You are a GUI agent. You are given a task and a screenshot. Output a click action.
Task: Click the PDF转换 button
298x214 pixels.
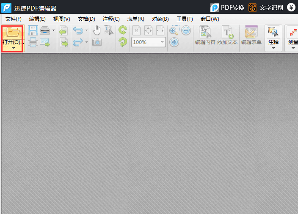(x=227, y=8)
